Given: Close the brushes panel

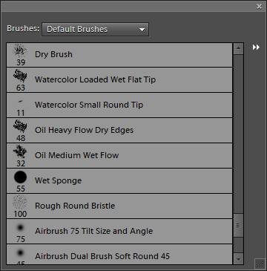Looking at the screenshot, I should pos(259,7).
